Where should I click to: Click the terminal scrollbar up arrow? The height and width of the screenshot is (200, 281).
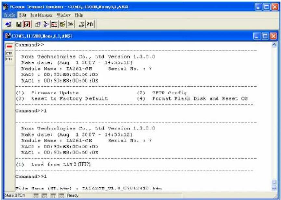point(274,45)
